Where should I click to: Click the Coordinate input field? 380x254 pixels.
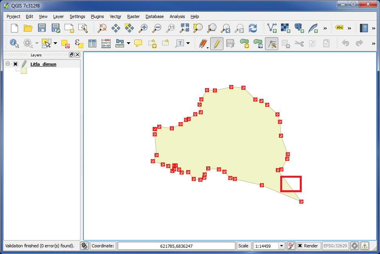(x=176, y=246)
